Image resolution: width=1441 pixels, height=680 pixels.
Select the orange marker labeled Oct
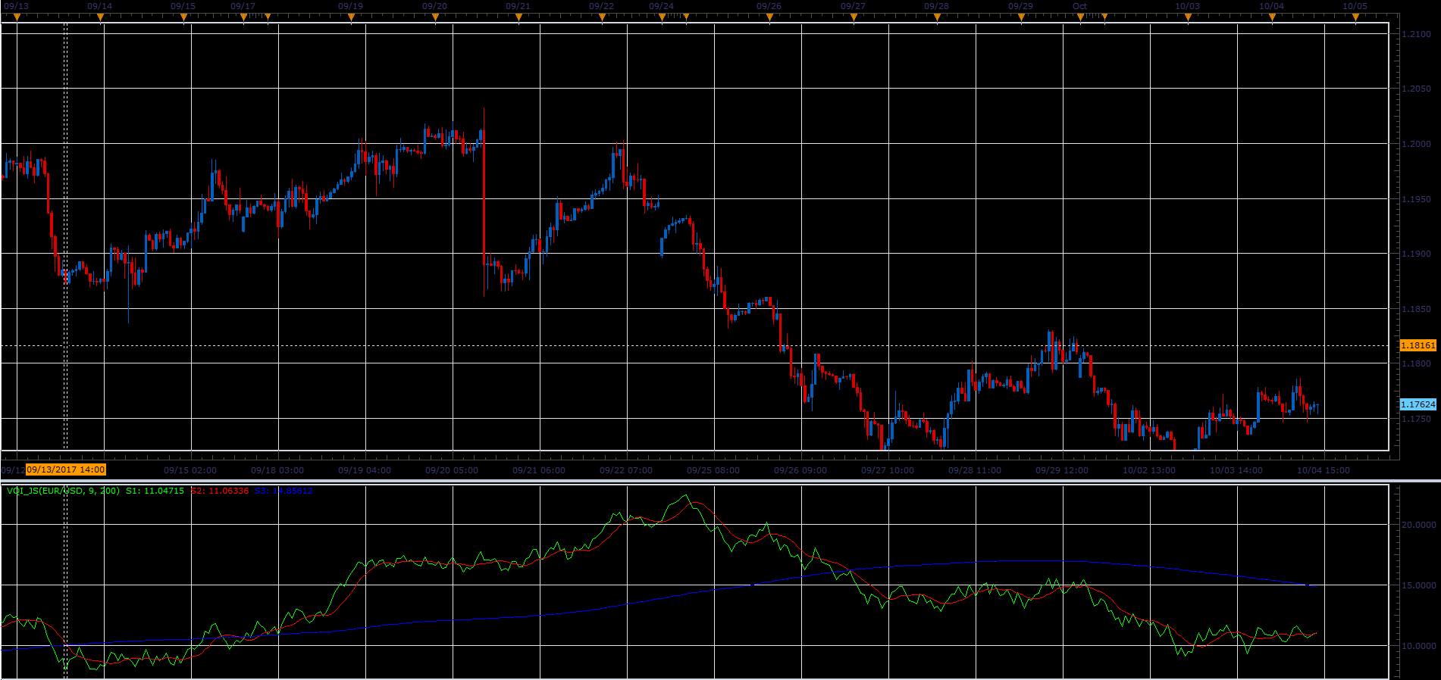coord(1080,17)
